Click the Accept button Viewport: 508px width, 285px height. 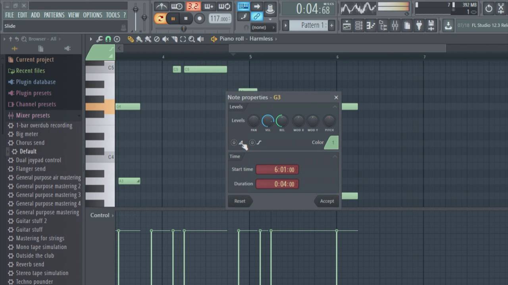(327, 201)
